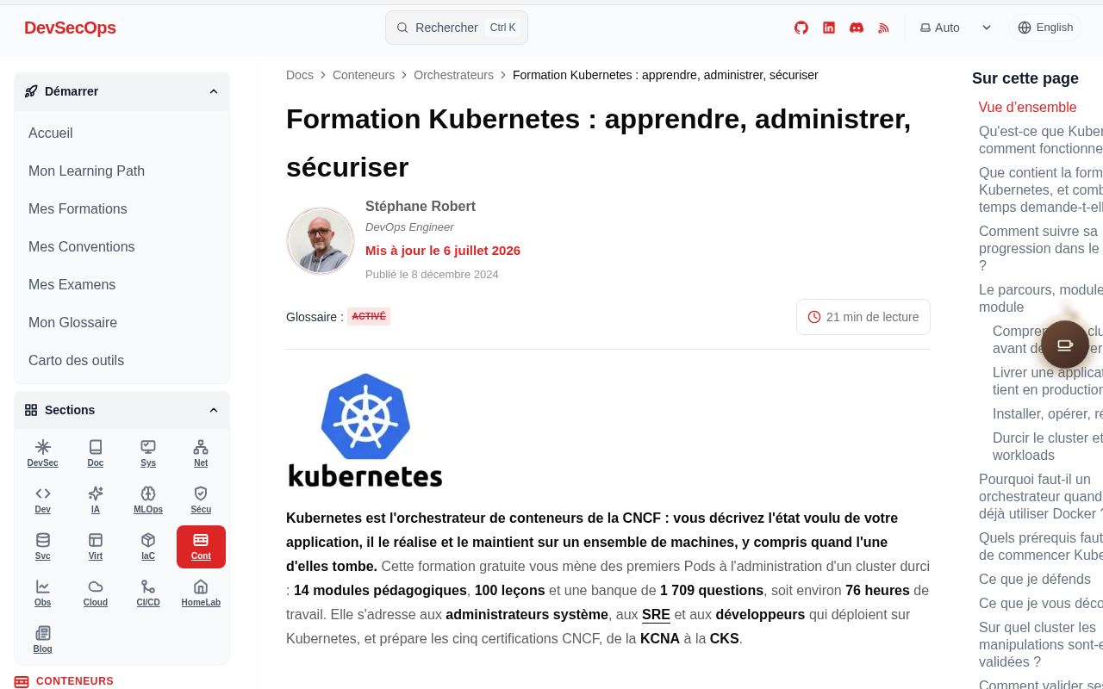
Task: Click the Rechercher search field
Action: point(457,28)
